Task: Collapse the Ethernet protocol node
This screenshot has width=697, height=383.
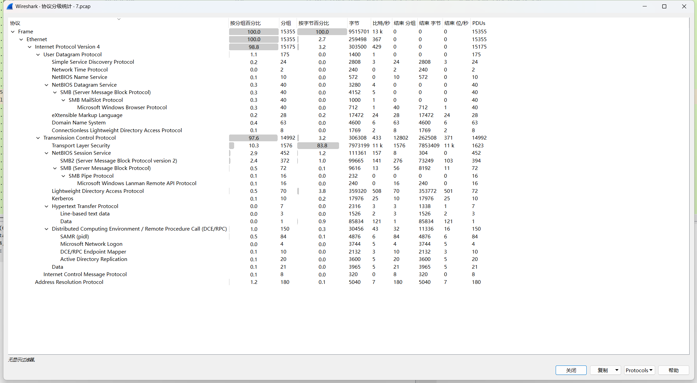Action: [21, 39]
